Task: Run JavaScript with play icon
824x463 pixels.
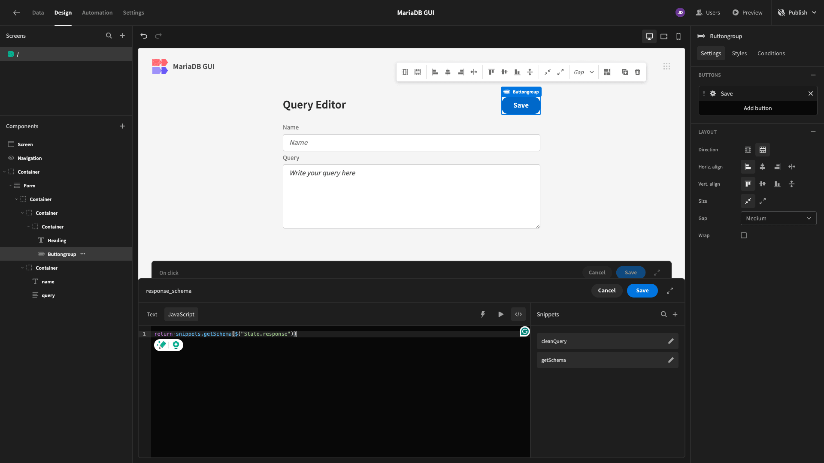Action: (x=501, y=315)
